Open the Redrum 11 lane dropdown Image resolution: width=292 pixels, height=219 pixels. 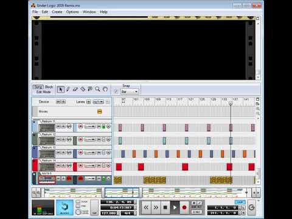pyautogui.click(x=90, y=127)
